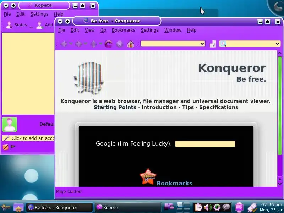Click the green gear tray icon
The height and width of the screenshot is (213, 284).
[217, 207]
